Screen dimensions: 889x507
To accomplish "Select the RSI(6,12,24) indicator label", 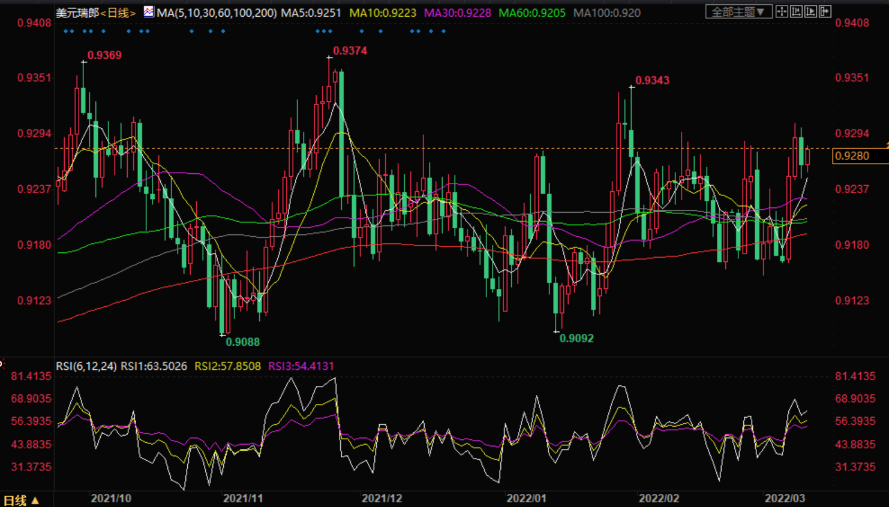I will pos(86,366).
